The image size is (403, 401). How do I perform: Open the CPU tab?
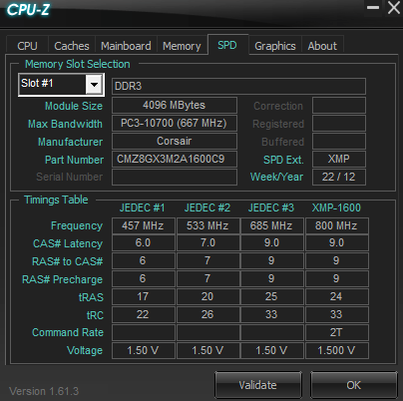click(27, 46)
